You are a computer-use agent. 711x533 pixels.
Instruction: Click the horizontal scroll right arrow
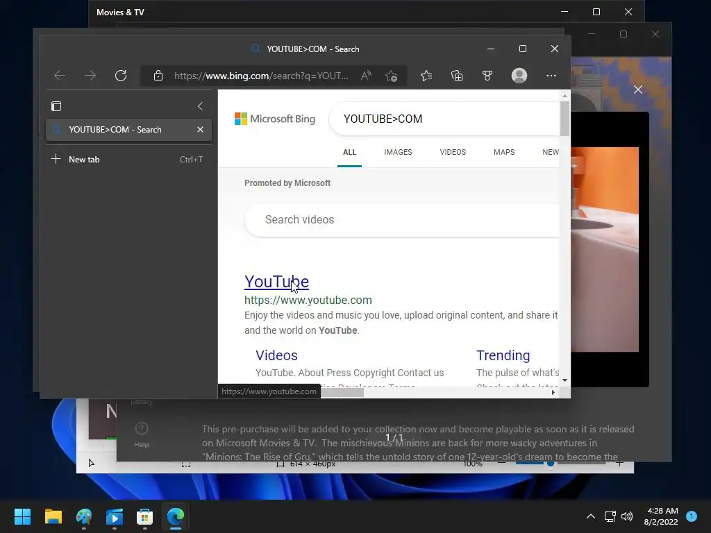(553, 393)
